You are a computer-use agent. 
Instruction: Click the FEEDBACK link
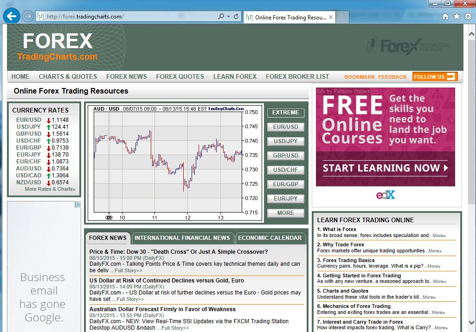click(392, 77)
